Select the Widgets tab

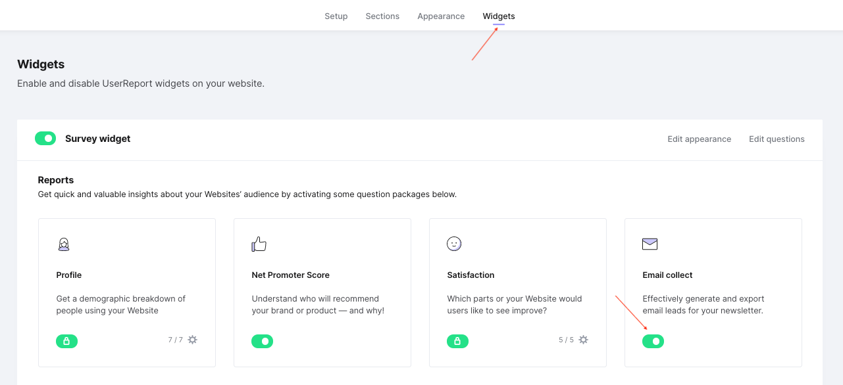click(499, 16)
